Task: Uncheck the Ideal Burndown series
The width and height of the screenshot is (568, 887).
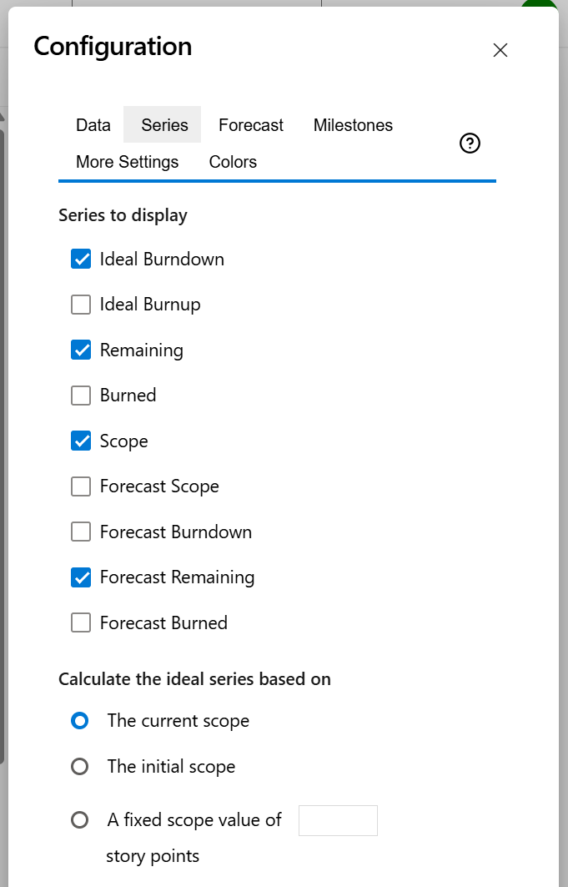Action: [80, 259]
